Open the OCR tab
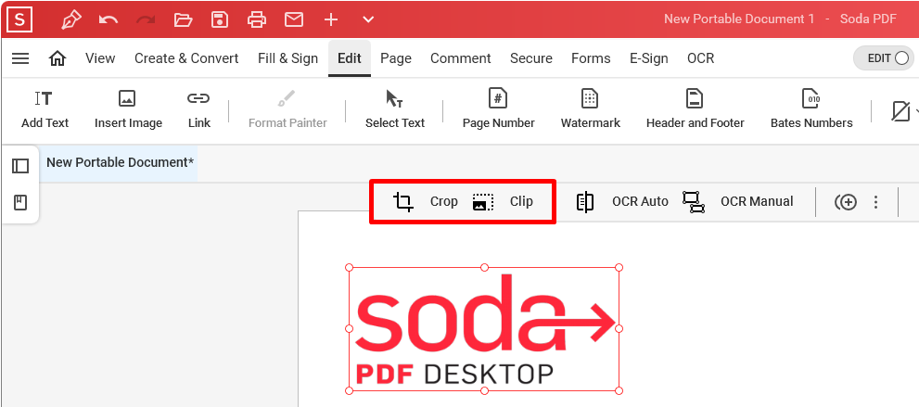The width and height of the screenshot is (919, 407). (x=700, y=58)
